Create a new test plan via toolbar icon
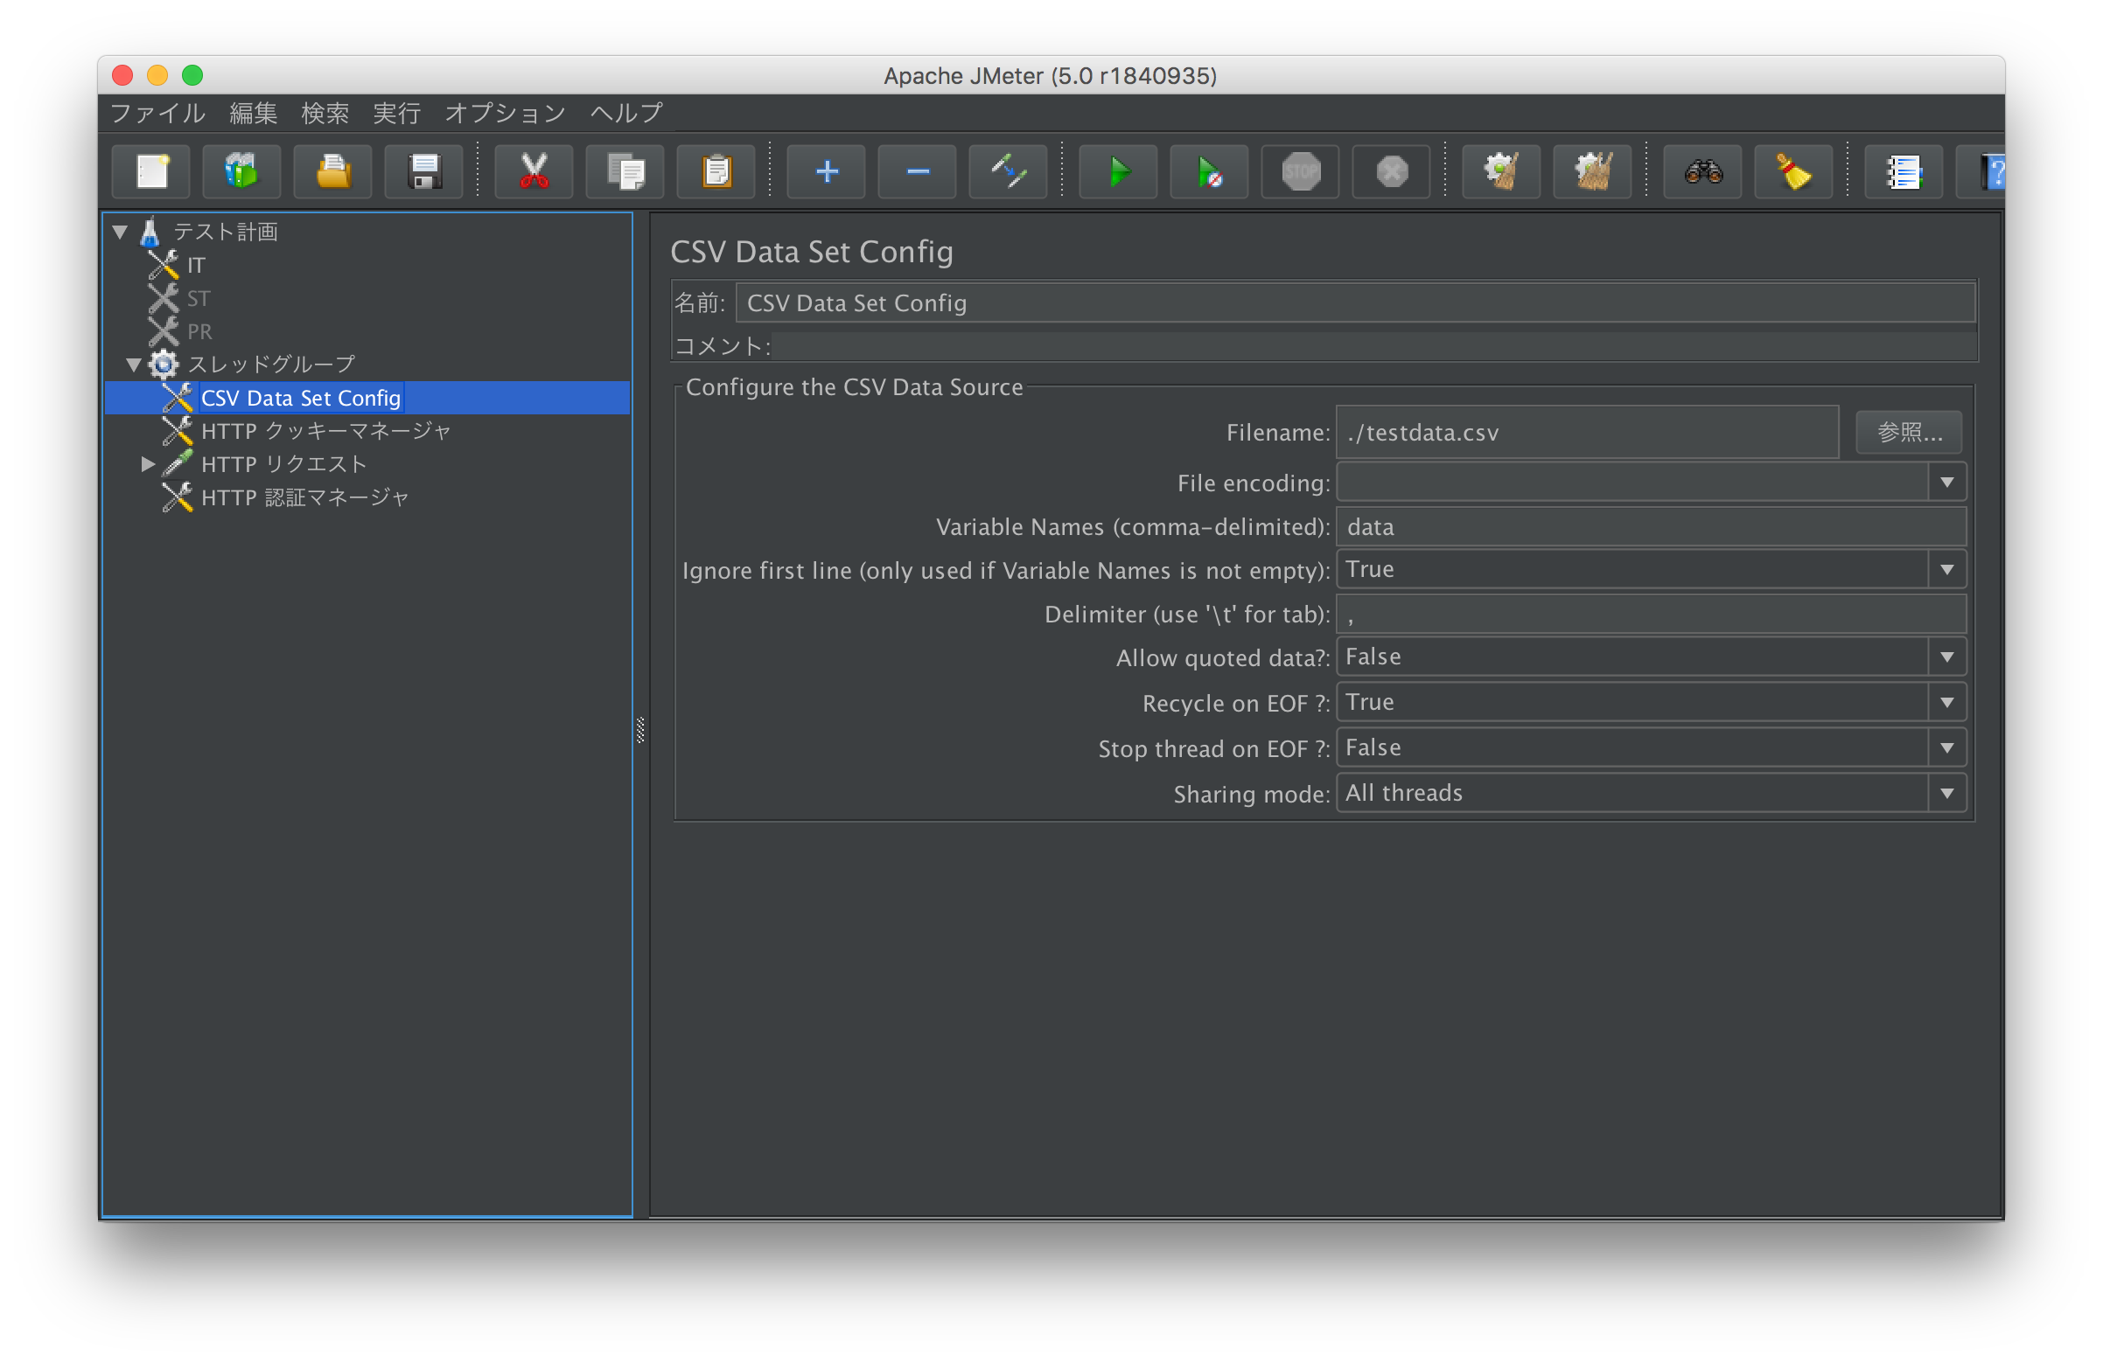 click(x=150, y=171)
